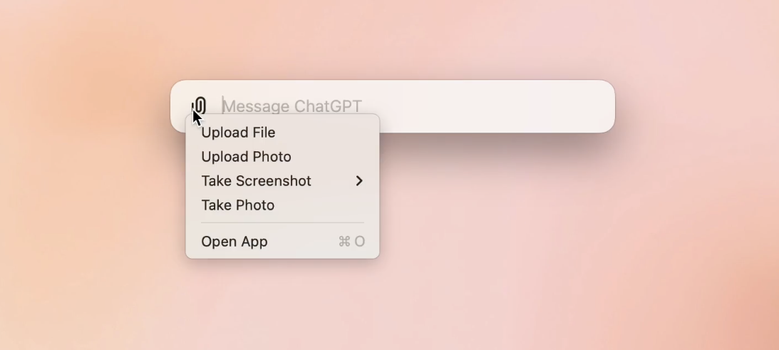Click the word "Photo" in Upload Photo
The image size is (779, 350).
coord(272,157)
